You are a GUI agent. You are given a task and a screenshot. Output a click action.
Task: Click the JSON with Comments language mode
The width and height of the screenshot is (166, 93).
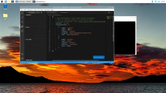[102, 62]
